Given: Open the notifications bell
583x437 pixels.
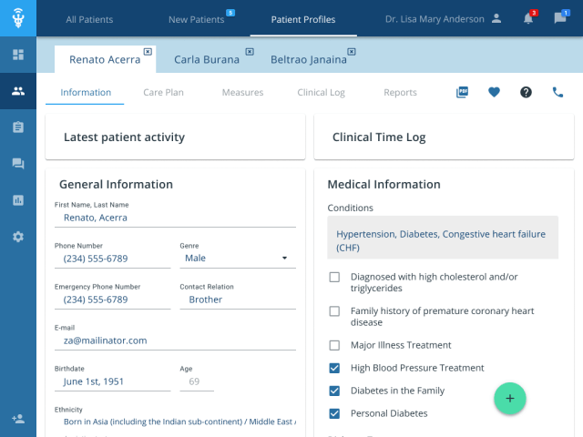Looking at the screenshot, I should [x=528, y=18].
